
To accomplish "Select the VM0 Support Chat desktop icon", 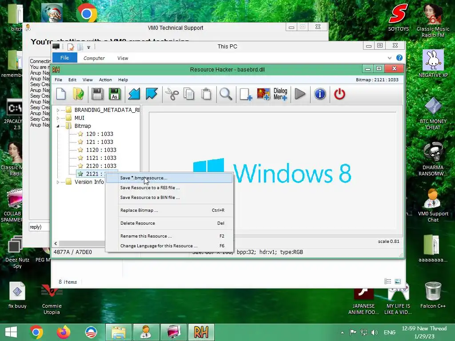I will click(433, 205).
